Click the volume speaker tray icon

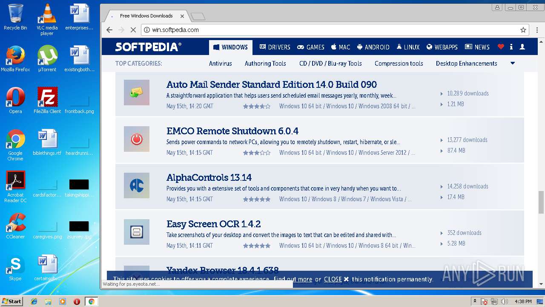tap(505, 301)
